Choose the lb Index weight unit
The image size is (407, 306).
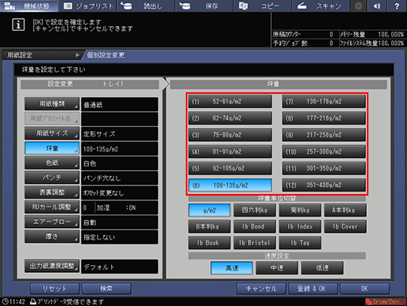[300, 226]
